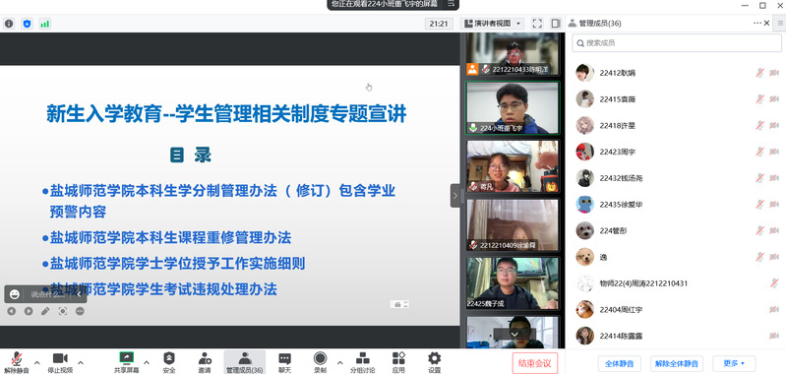Click the End Meeting (结束会议) button

coord(535,363)
